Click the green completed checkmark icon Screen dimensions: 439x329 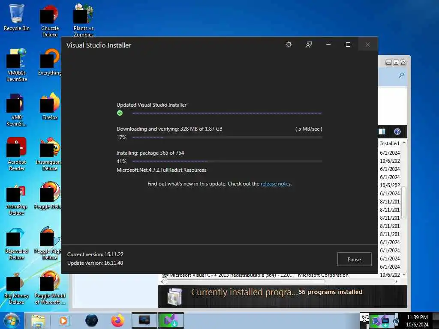click(120, 113)
